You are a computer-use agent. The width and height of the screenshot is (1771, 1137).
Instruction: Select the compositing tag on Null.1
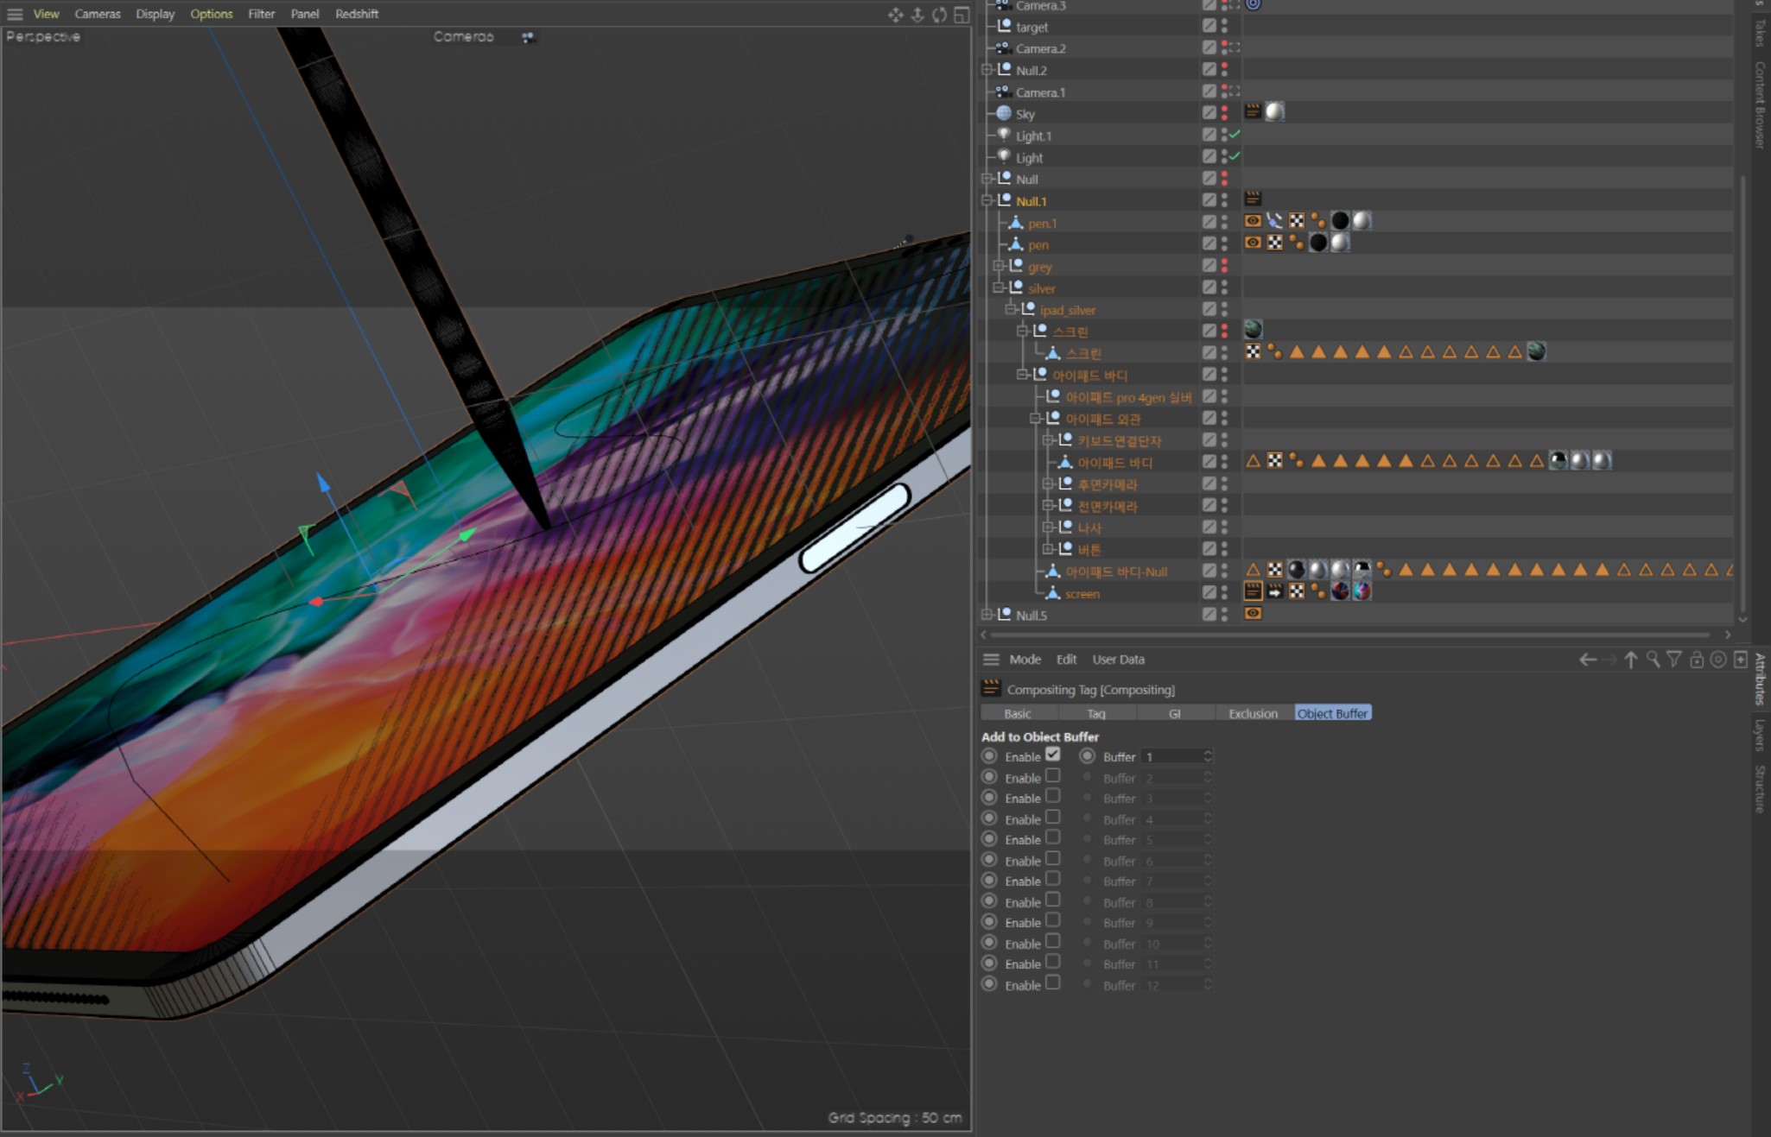click(1253, 199)
